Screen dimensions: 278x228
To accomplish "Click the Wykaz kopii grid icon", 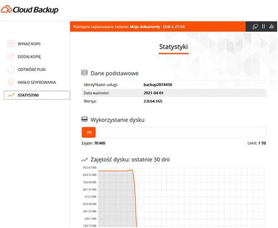I will (11, 44).
